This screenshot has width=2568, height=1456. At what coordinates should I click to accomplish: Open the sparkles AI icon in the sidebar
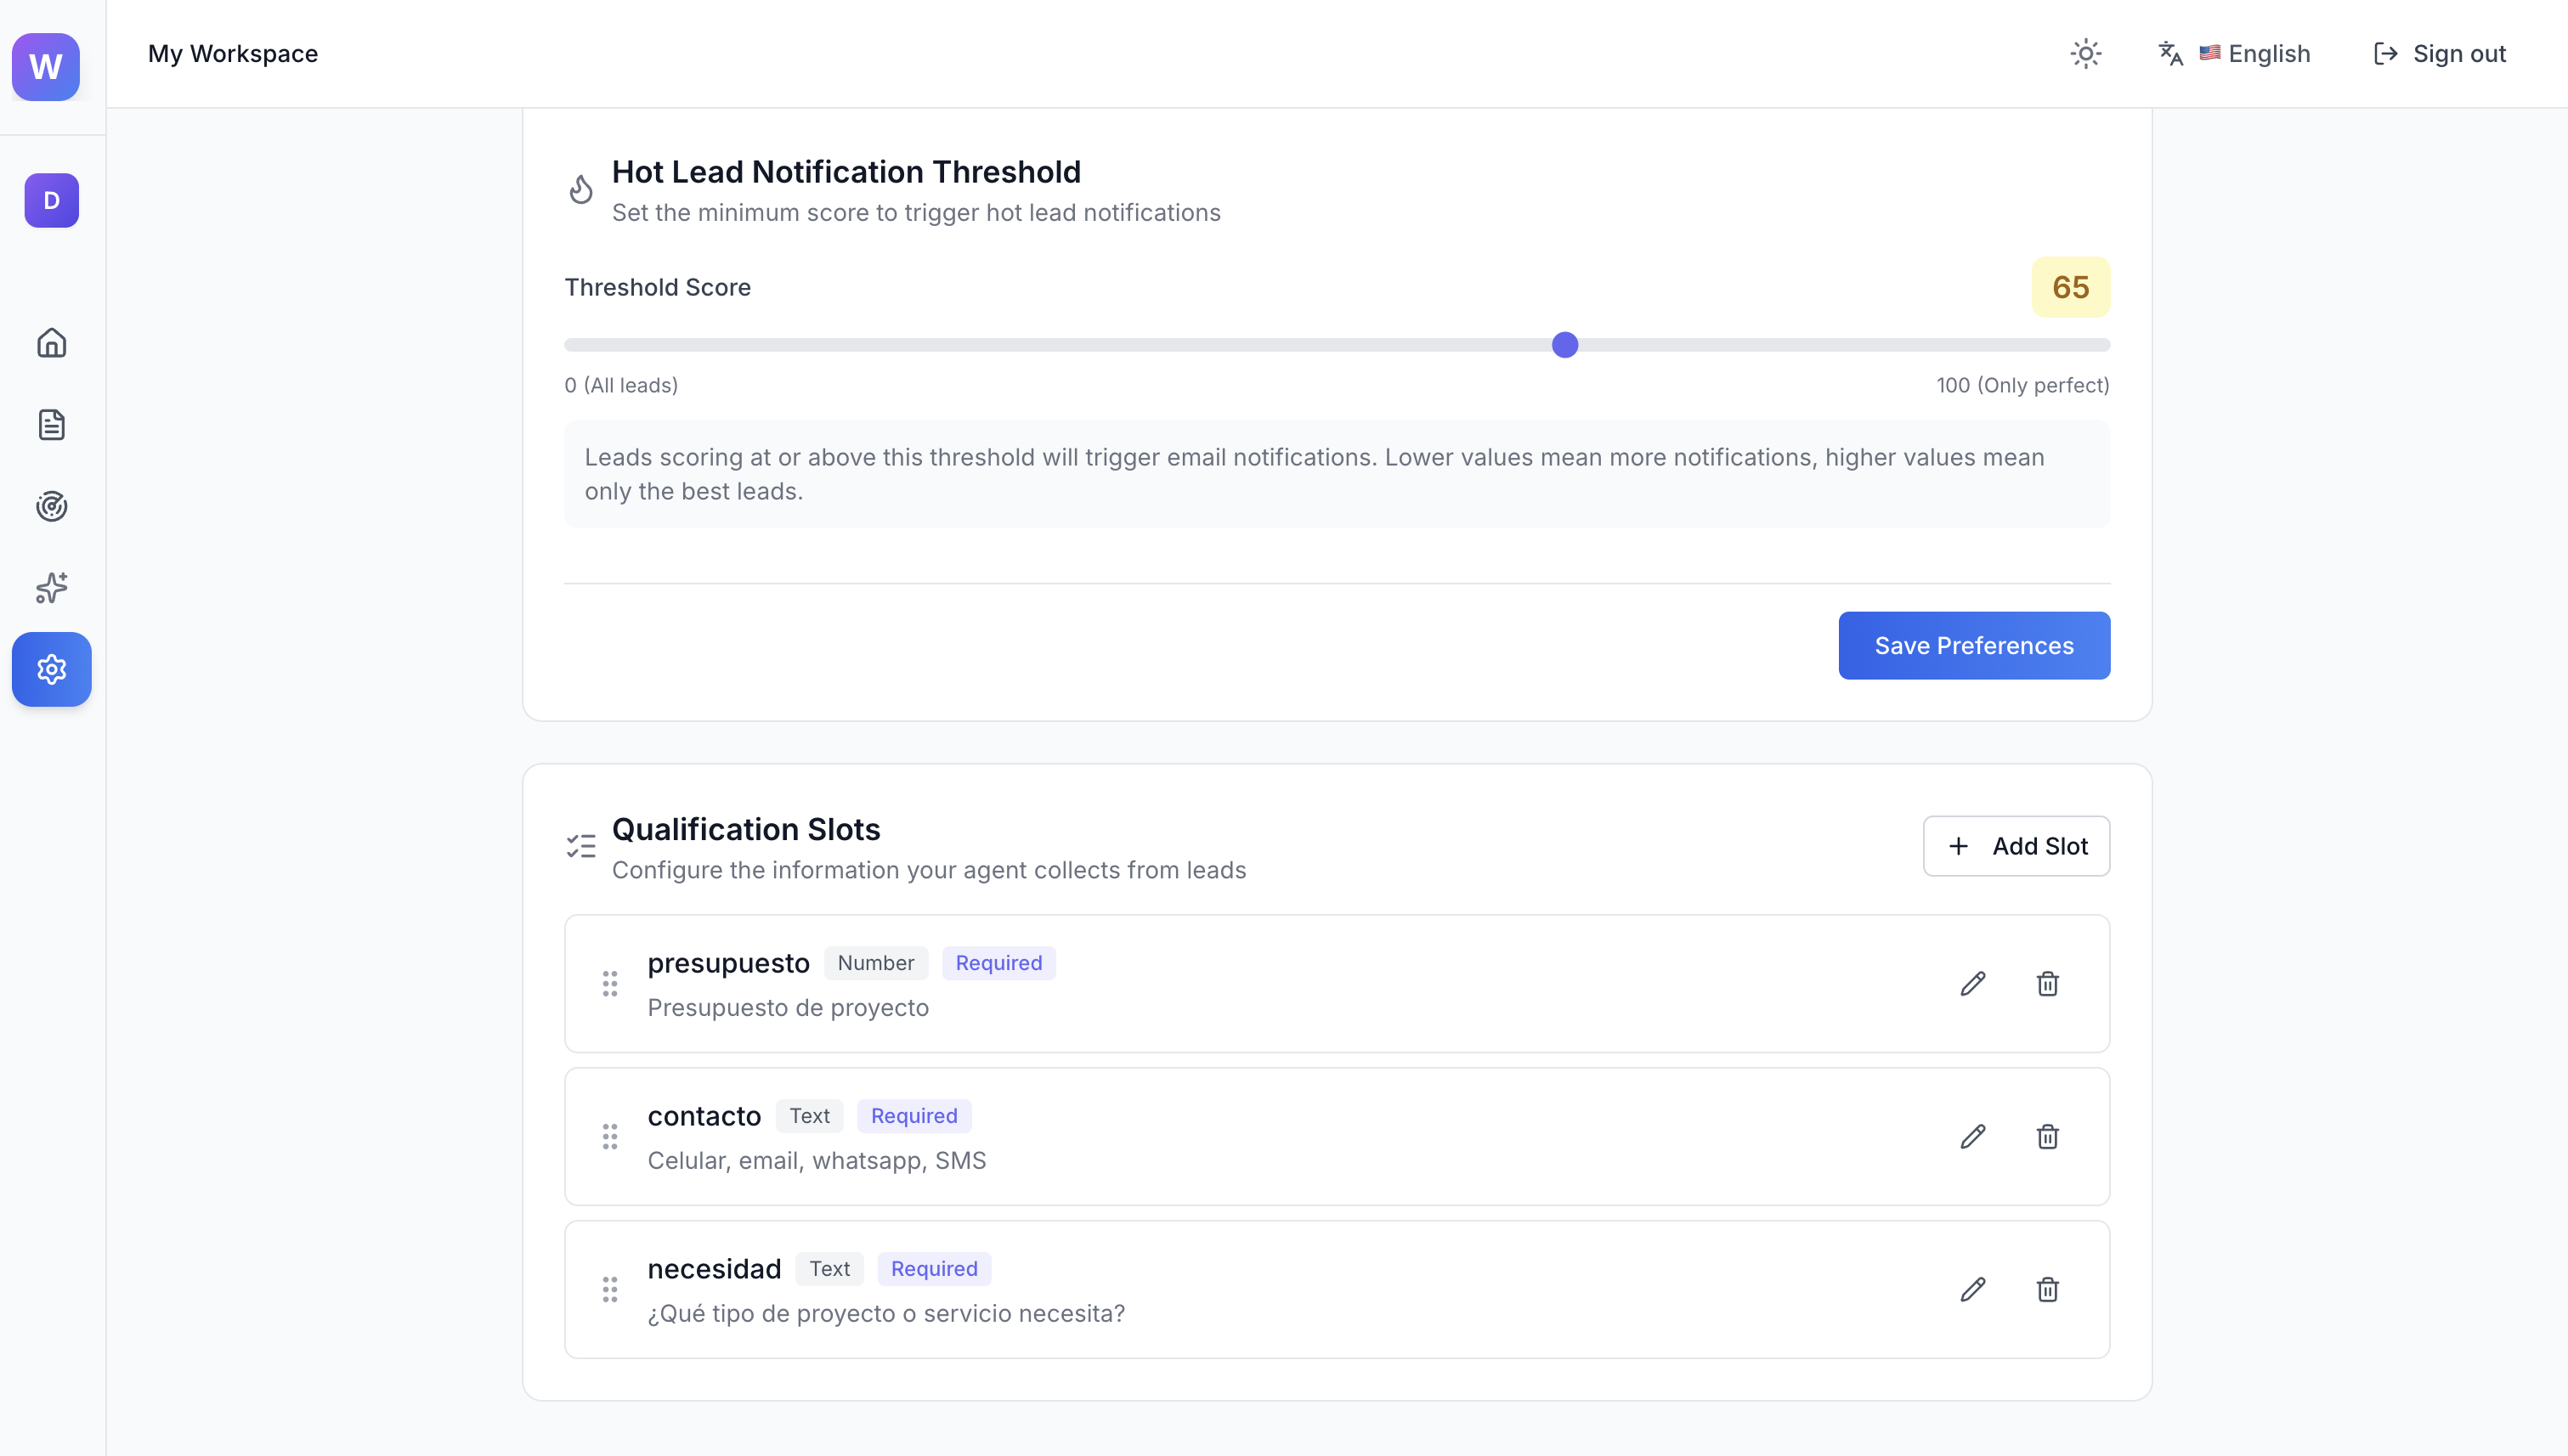click(51, 588)
